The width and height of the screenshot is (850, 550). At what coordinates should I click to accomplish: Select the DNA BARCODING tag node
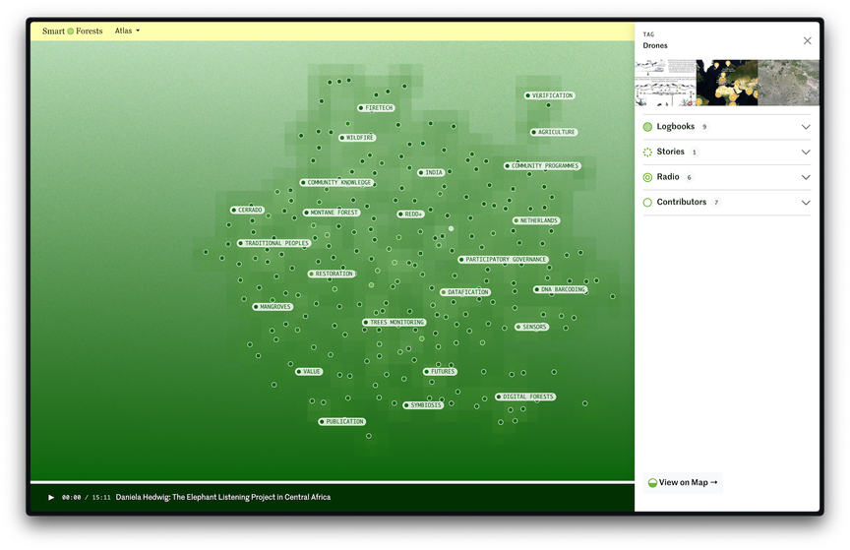coord(561,289)
